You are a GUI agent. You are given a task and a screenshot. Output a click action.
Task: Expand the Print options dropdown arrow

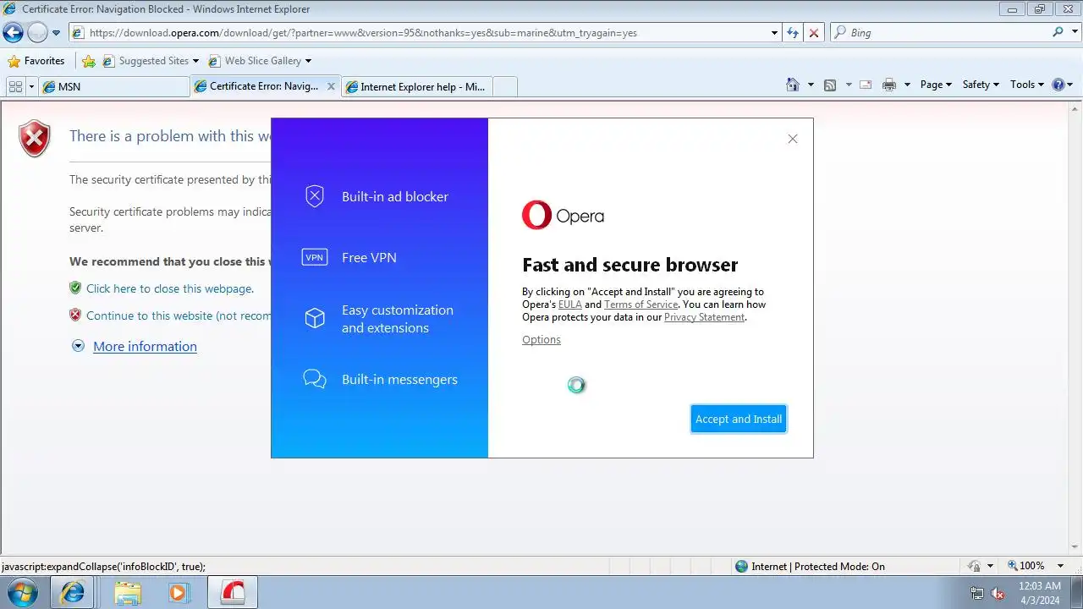point(907,85)
